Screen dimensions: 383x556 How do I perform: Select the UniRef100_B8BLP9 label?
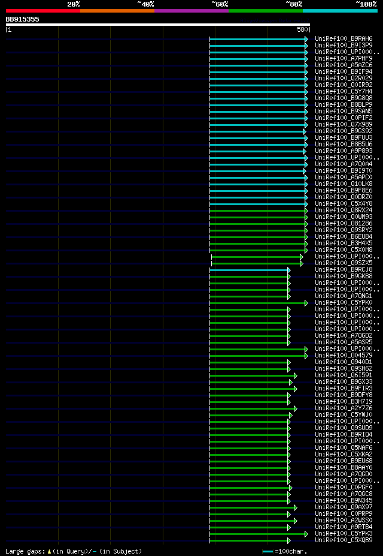tap(344, 104)
